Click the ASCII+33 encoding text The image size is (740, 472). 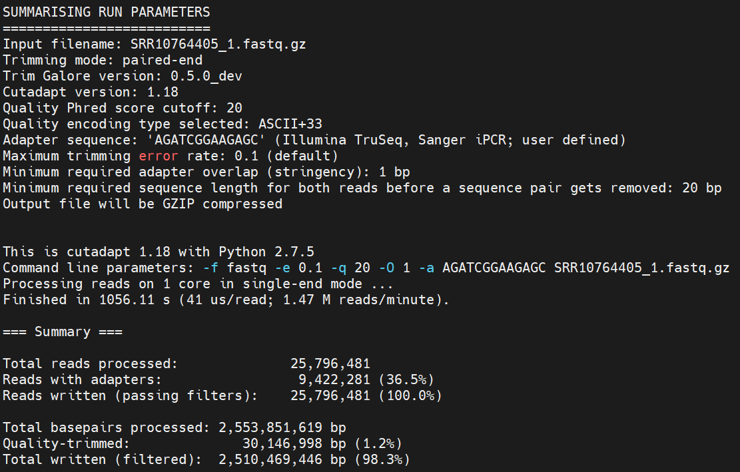[x=290, y=124]
